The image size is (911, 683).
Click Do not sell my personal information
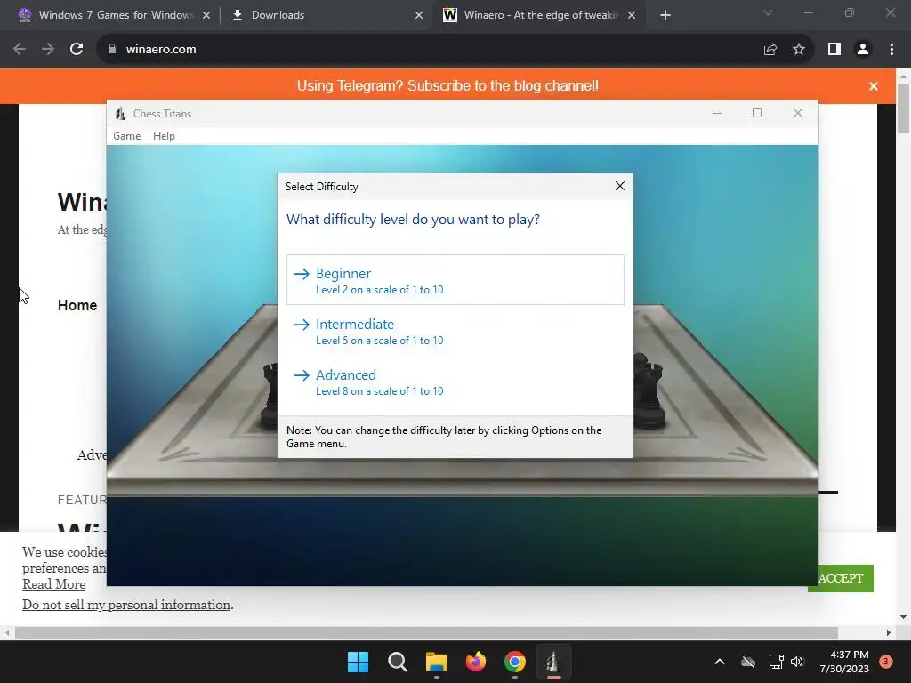pyautogui.click(x=126, y=605)
